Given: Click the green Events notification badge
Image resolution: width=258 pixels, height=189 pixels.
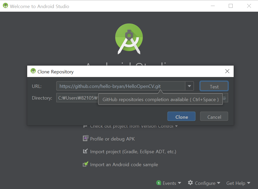Looking at the screenshot, I should (159, 183).
